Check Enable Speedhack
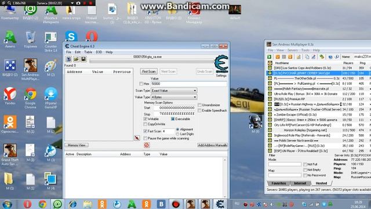Screen dimensions: 371x209 coord(199,110)
